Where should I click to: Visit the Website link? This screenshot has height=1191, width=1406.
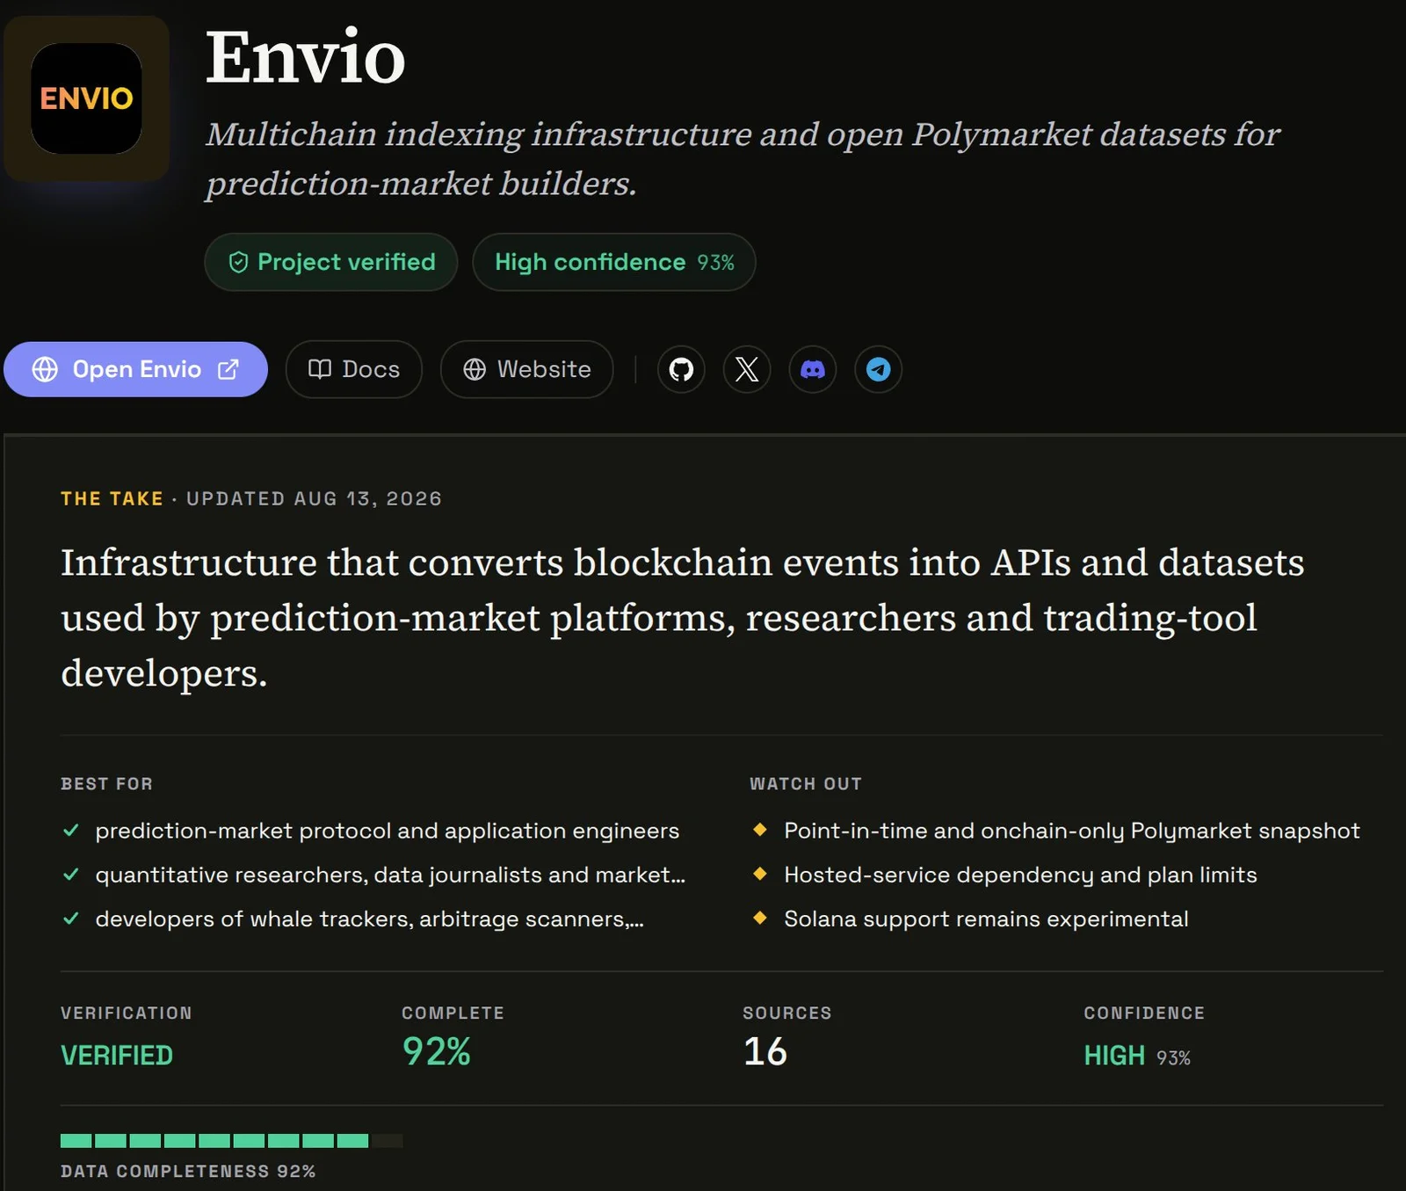(526, 369)
